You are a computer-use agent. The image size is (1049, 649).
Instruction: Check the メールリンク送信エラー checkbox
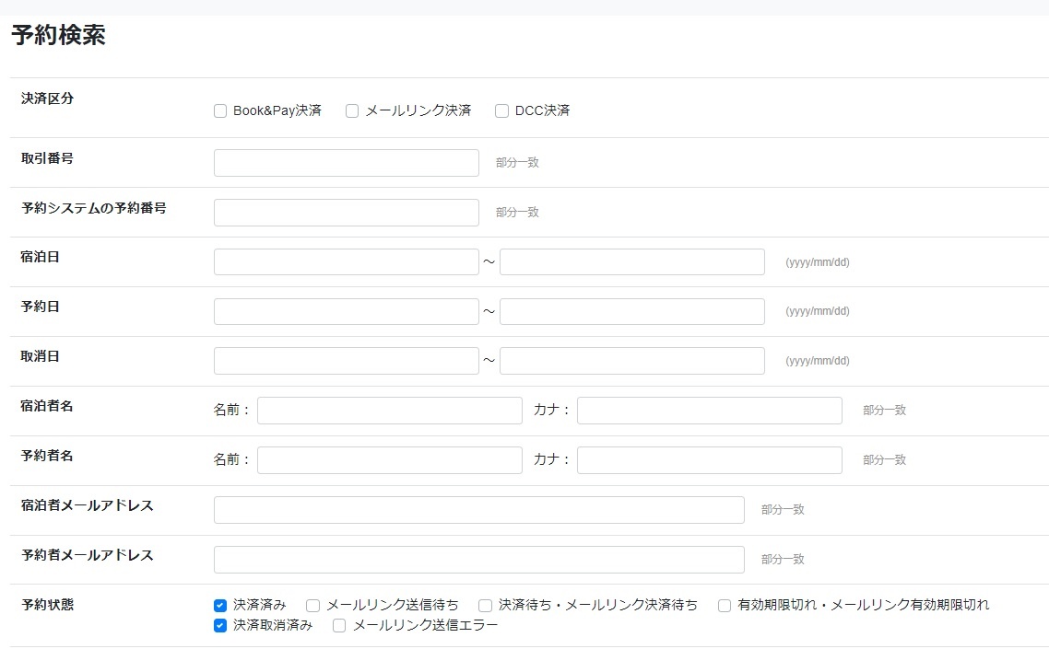pyautogui.click(x=339, y=626)
